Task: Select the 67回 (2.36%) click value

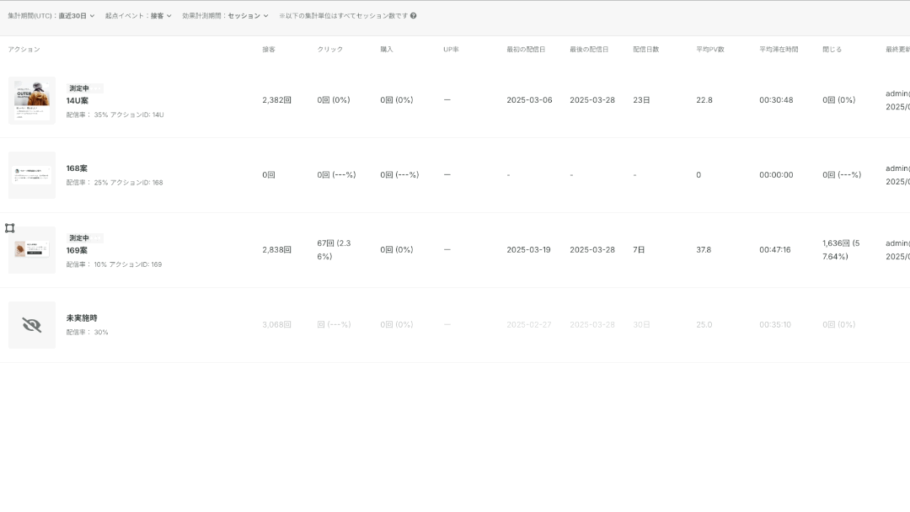Action: (334, 249)
